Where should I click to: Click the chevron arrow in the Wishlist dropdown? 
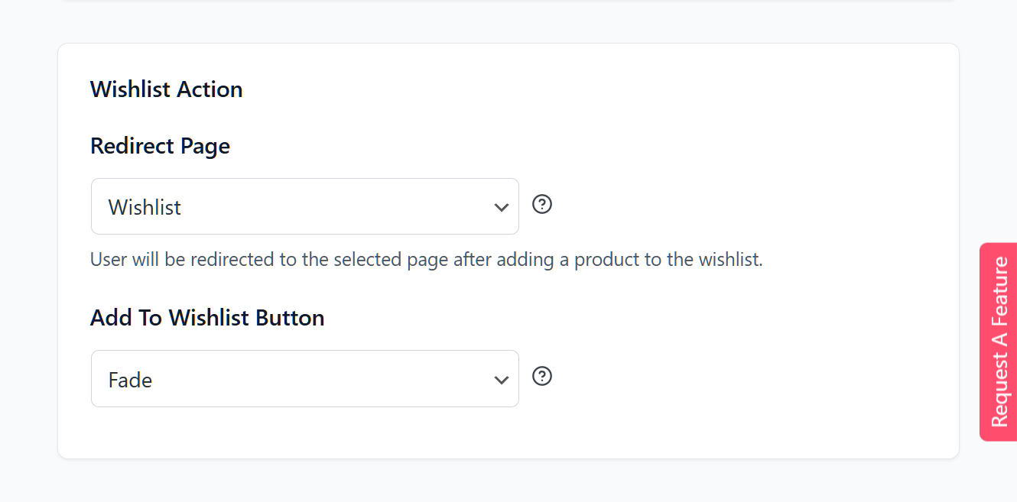(x=502, y=207)
